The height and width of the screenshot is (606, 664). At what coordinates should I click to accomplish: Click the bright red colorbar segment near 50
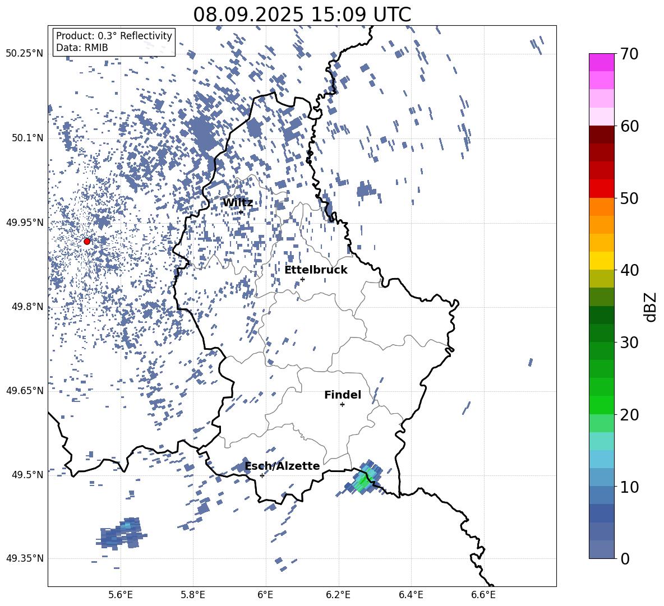point(602,189)
